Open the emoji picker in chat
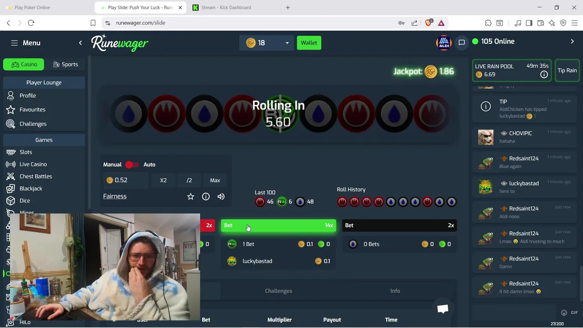Image resolution: width=583 pixels, height=328 pixels. click(564, 313)
